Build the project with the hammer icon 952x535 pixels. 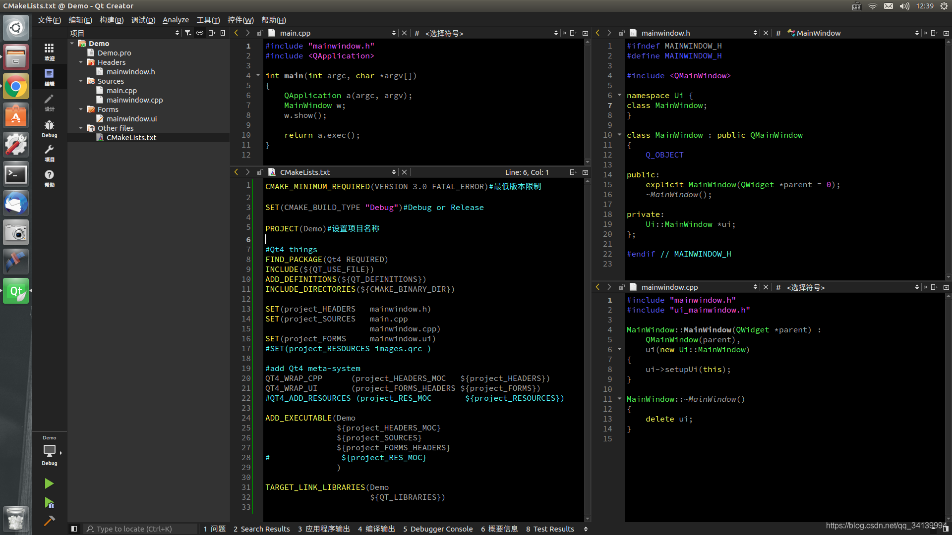pyautogui.click(x=49, y=521)
